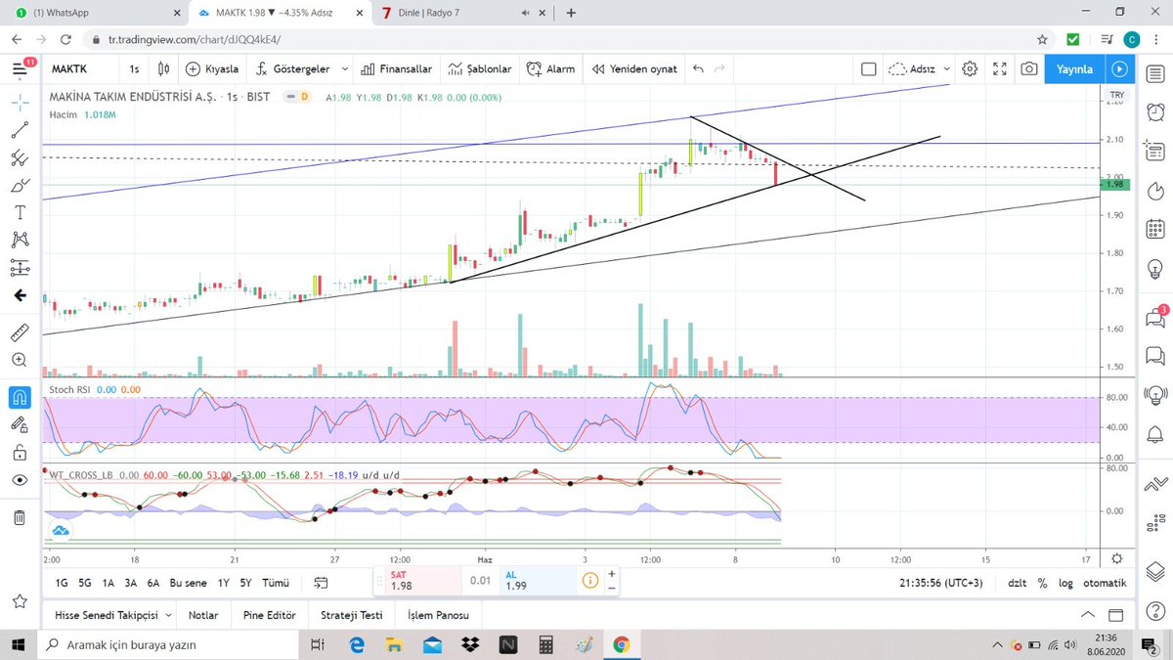The image size is (1173, 660).
Task: Open Kıyasla compare symbol button
Action: click(212, 69)
